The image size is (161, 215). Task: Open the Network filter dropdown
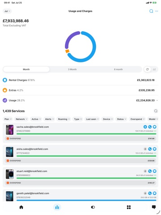(x=21, y=119)
